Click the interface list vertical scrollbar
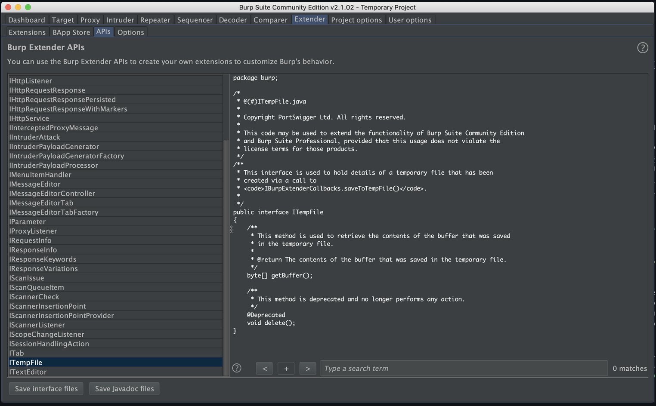Screen dimensions: 656x406 [226, 258]
